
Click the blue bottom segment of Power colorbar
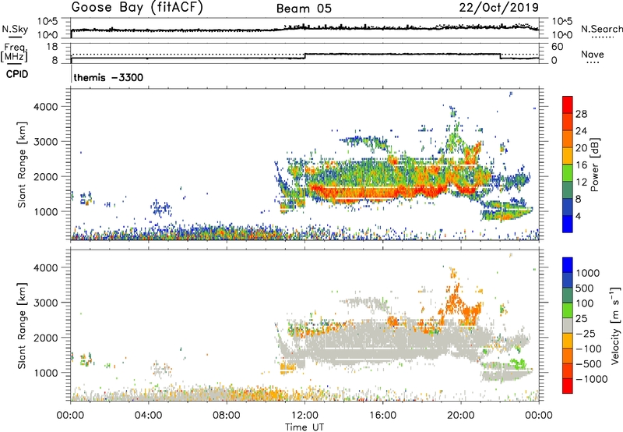568,224
